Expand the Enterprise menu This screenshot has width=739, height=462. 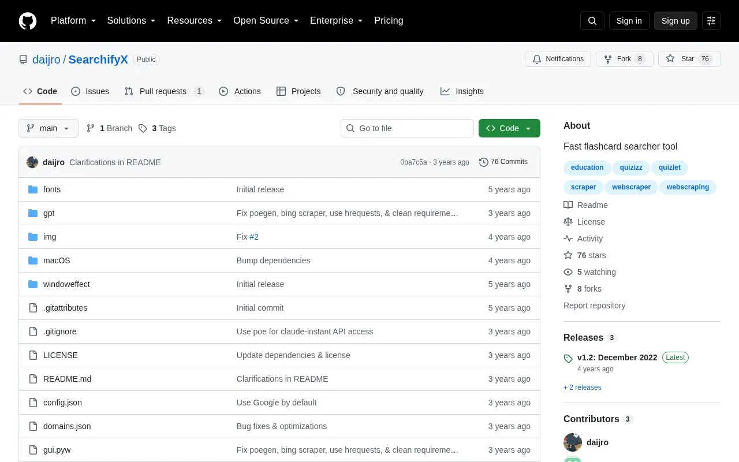click(337, 21)
